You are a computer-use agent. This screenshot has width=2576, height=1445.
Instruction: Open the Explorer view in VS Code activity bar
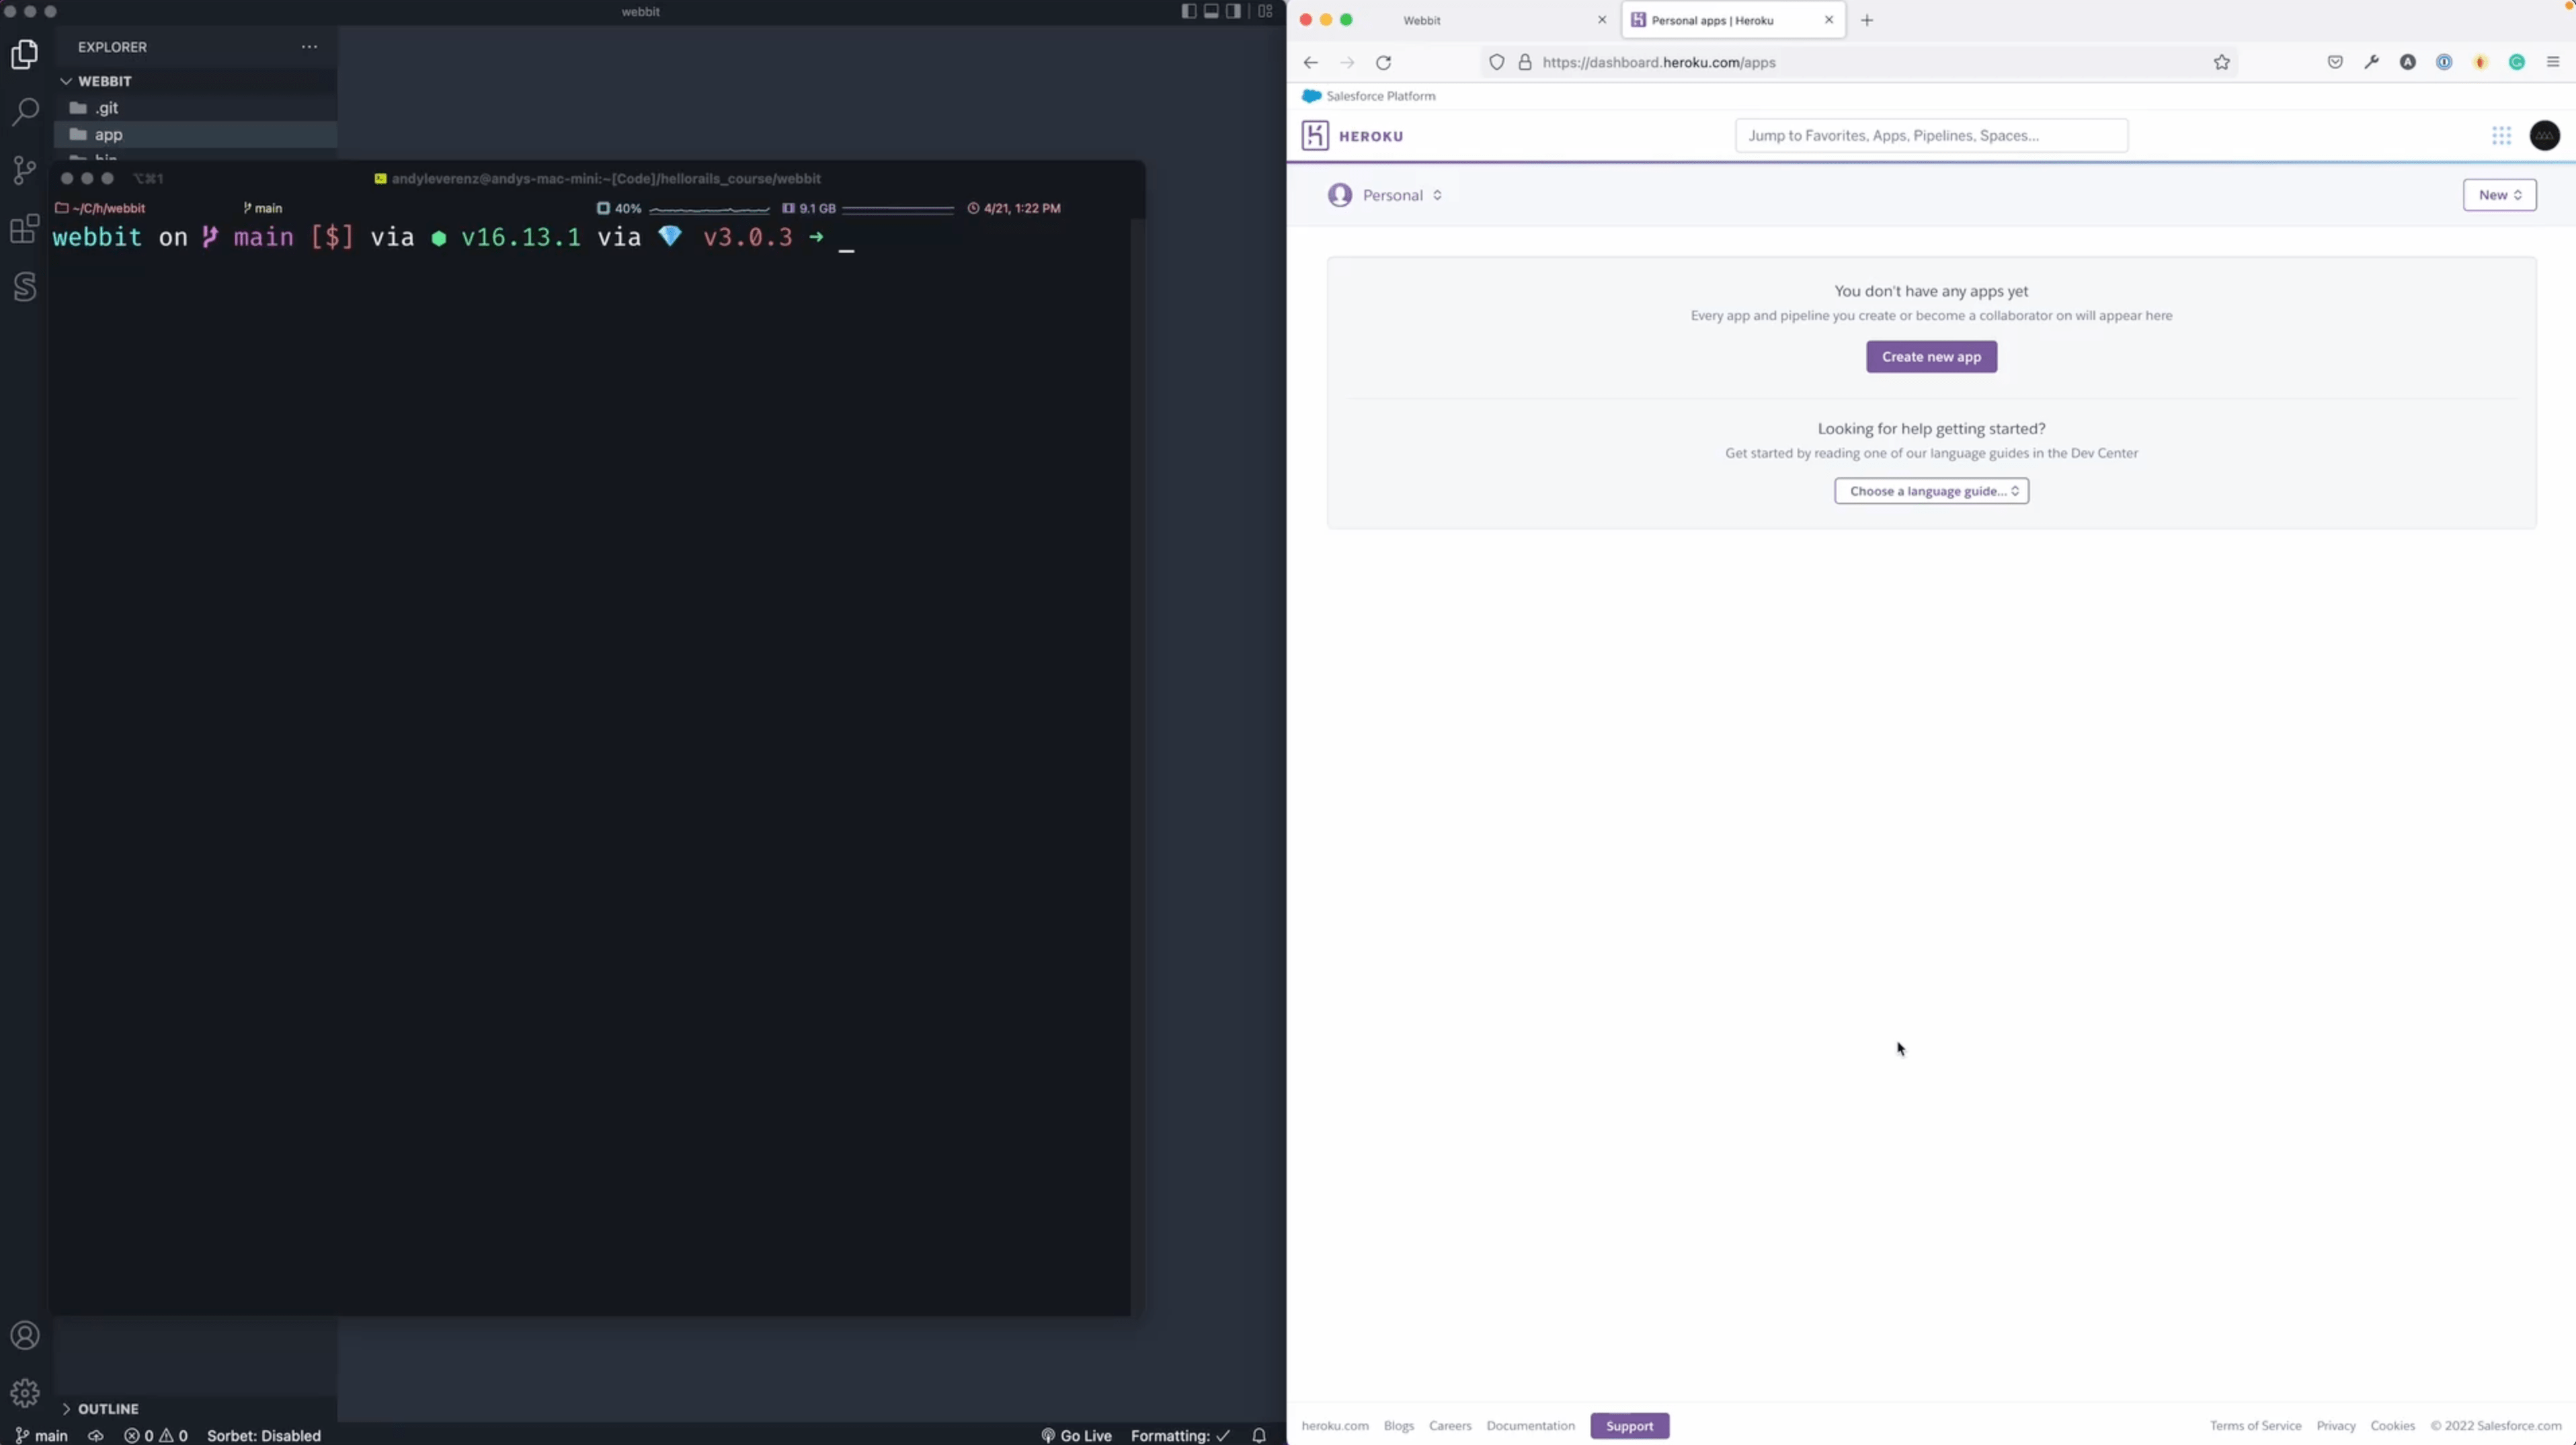click(x=25, y=54)
